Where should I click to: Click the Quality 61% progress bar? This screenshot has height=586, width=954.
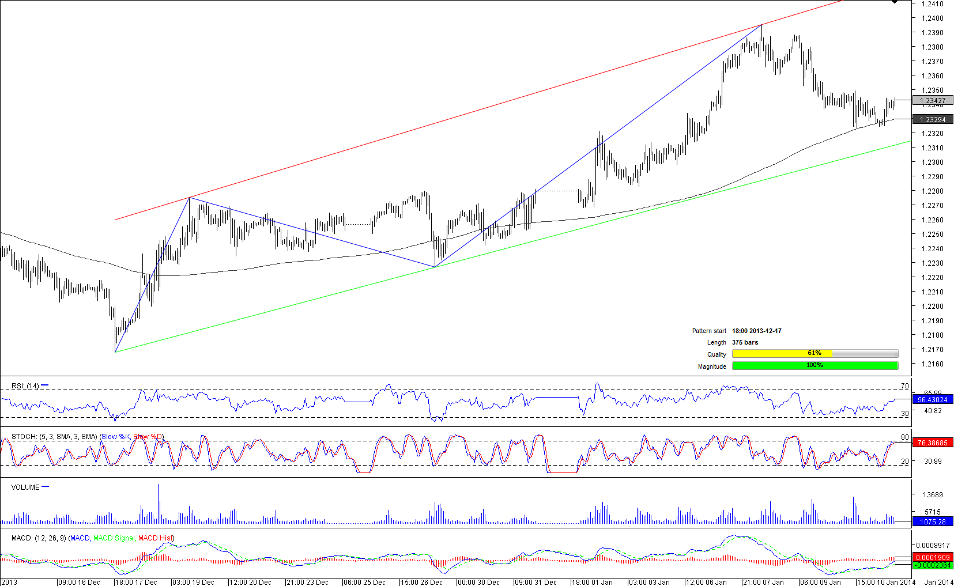(x=815, y=353)
